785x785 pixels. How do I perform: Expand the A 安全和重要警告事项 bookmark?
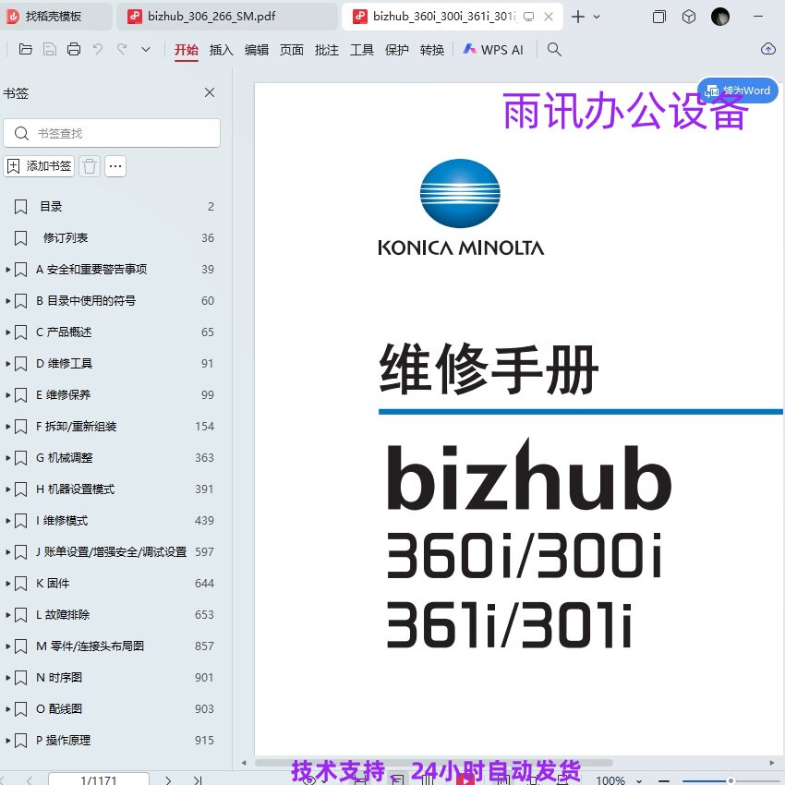(8, 270)
